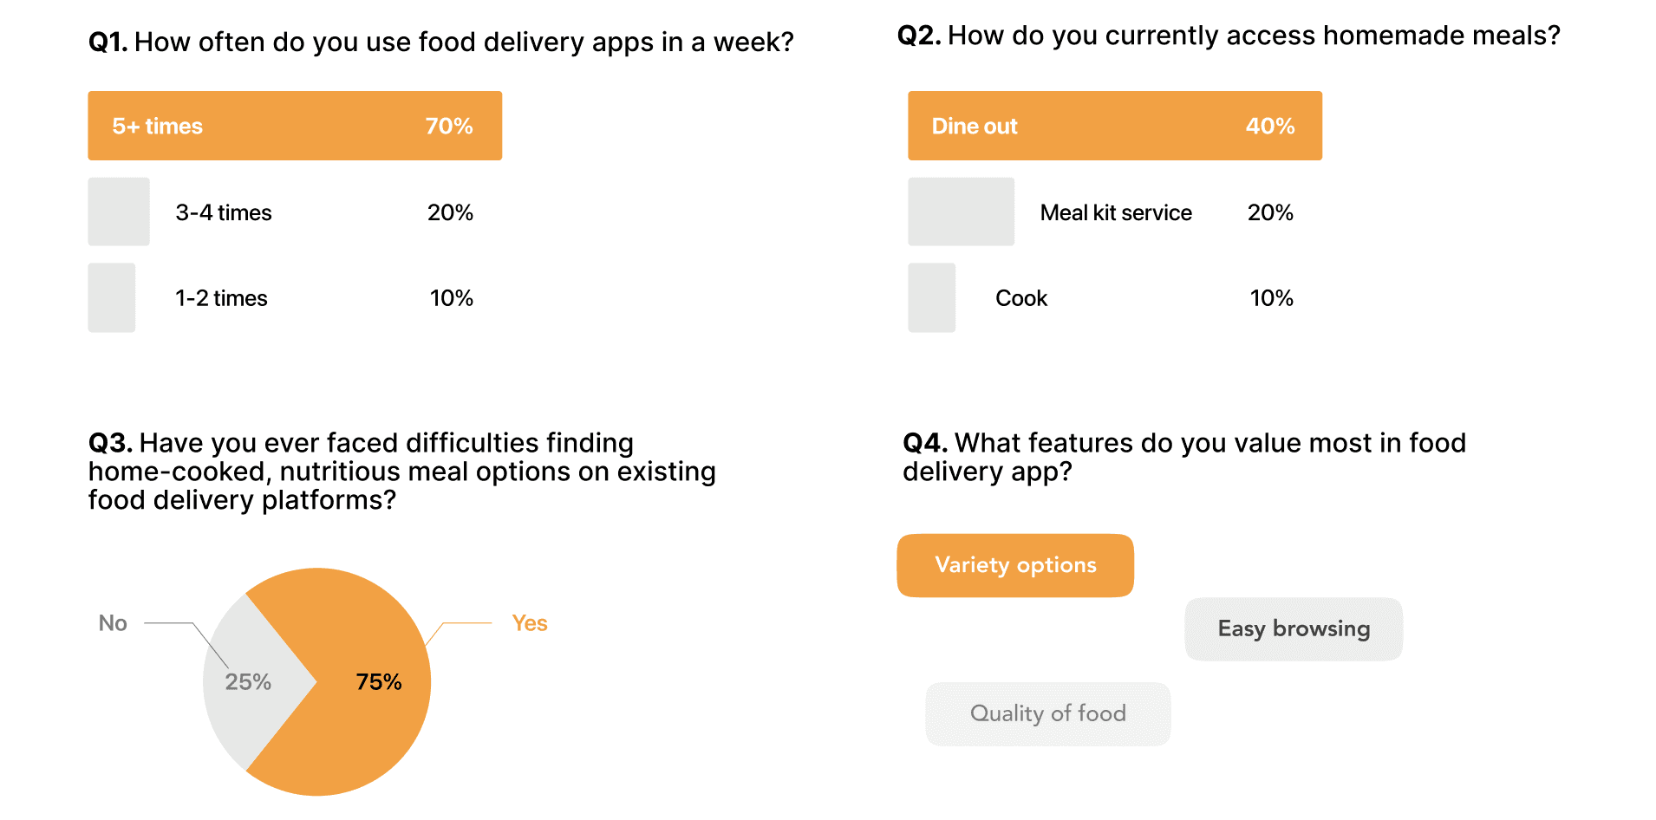1656x820 pixels.
Task: Click the Cook option label
Action: (1021, 298)
